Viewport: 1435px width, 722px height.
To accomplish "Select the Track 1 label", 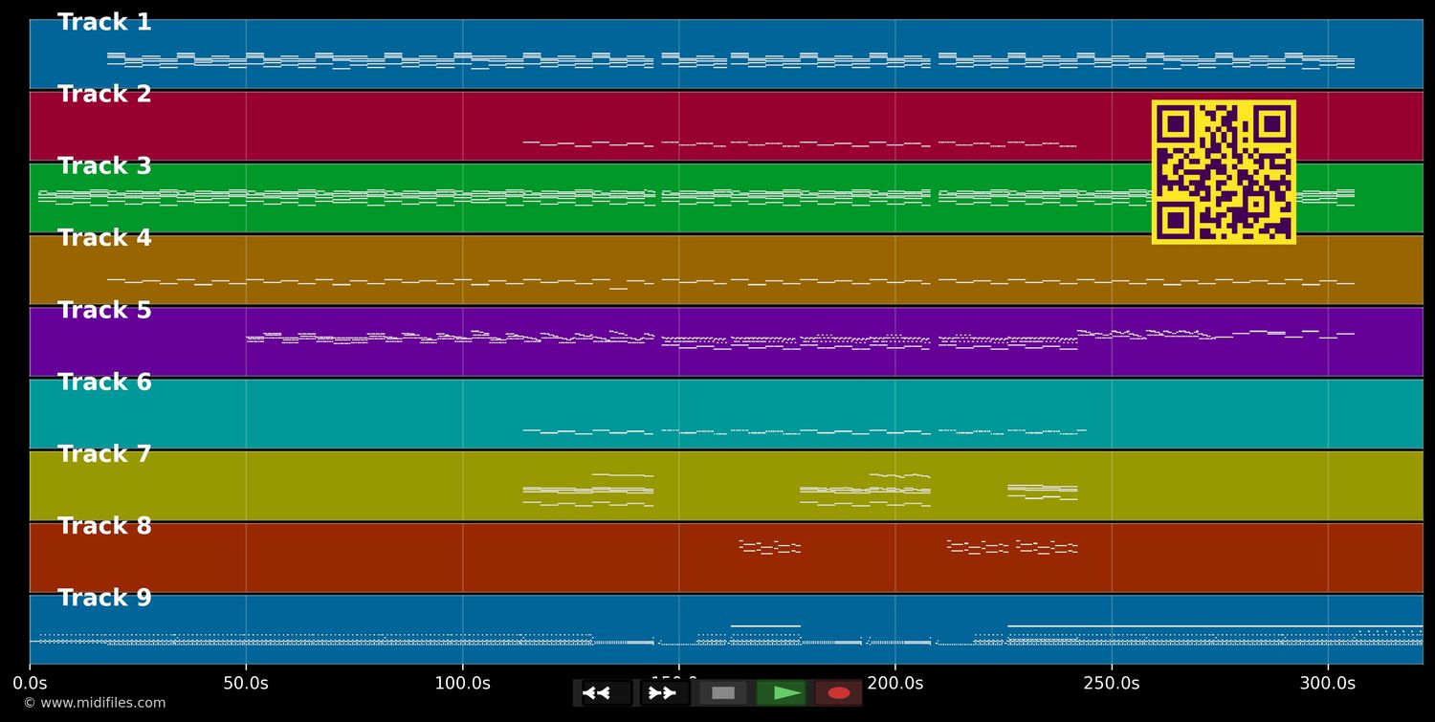I will 103,21.
